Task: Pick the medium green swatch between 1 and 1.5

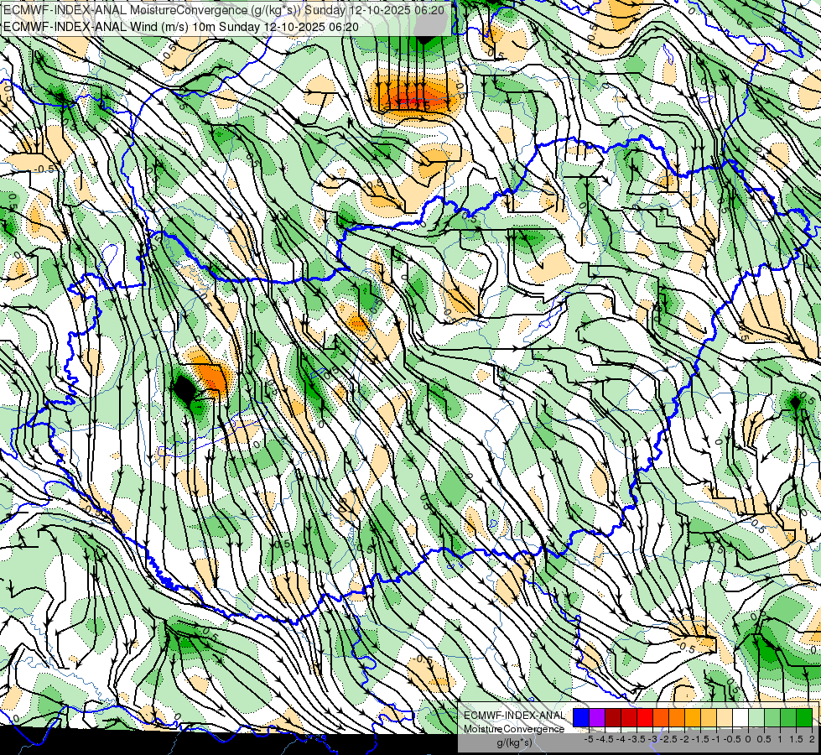Action: click(x=788, y=718)
